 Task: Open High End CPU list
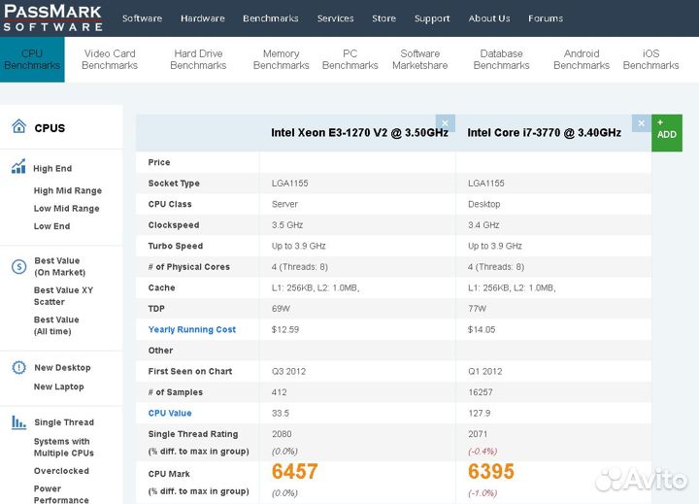click(x=52, y=169)
